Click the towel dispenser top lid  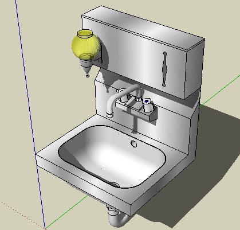click(143, 29)
